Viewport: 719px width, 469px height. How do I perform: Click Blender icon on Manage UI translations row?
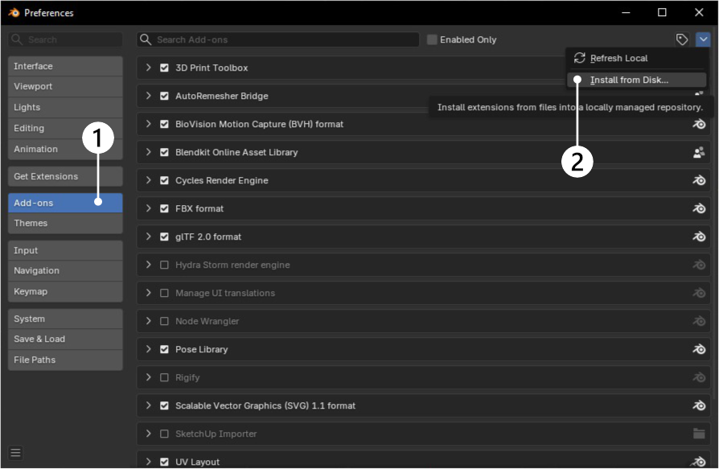pos(699,293)
